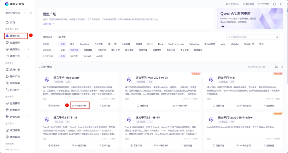Screen dimensions: 288x153
Task: Click the 最佳实践 icon in header
Action: tap(244, 4)
